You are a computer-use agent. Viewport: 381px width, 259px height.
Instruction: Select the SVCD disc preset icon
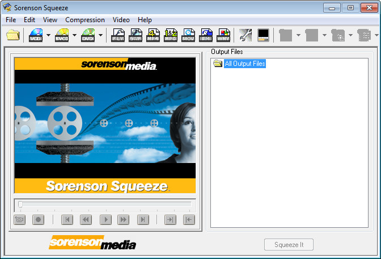62,35
